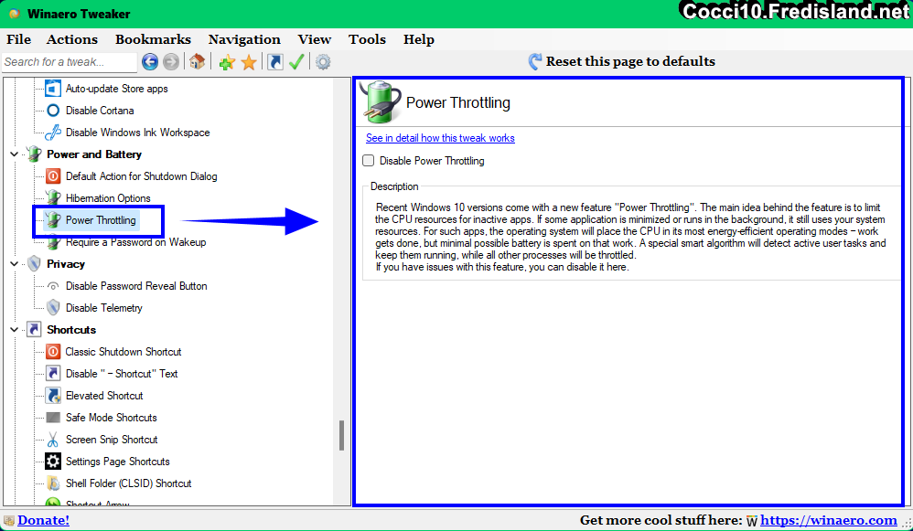Go to the Home page icon
Image resolution: width=913 pixels, height=531 pixels.
pos(197,61)
